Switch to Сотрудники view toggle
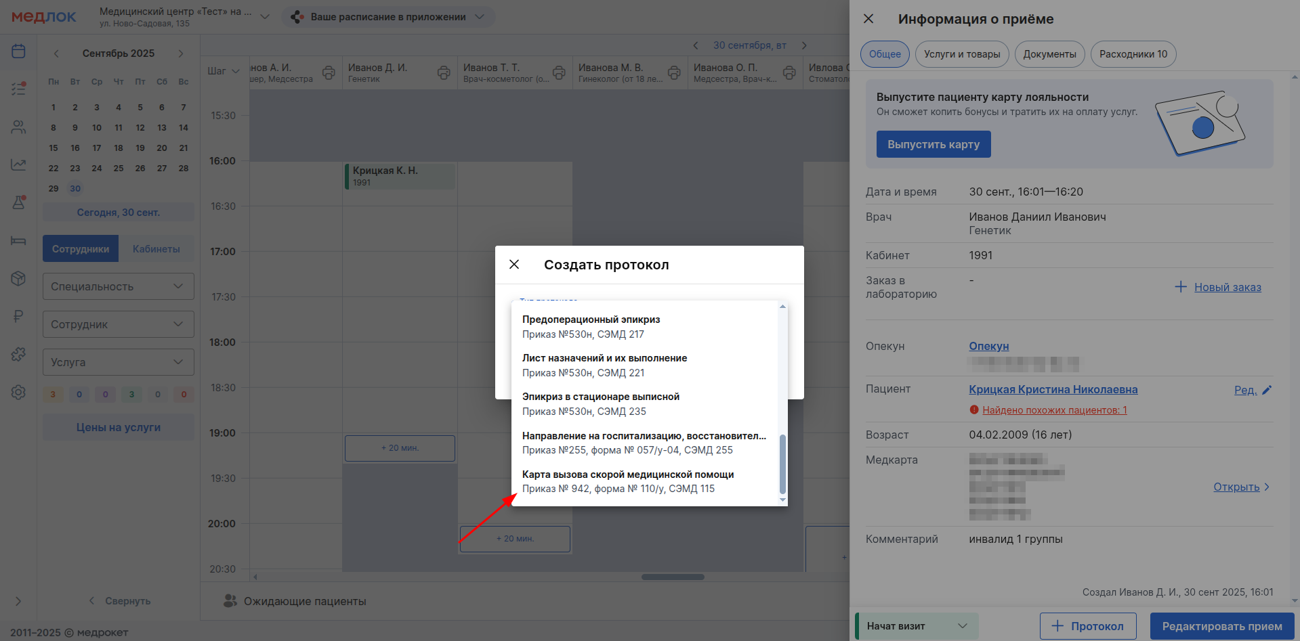 (x=81, y=249)
